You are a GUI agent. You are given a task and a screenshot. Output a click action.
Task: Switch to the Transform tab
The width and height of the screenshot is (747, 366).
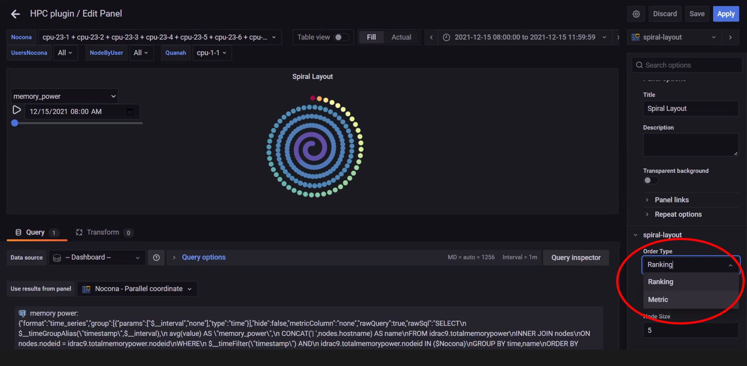(x=105, y=233)
